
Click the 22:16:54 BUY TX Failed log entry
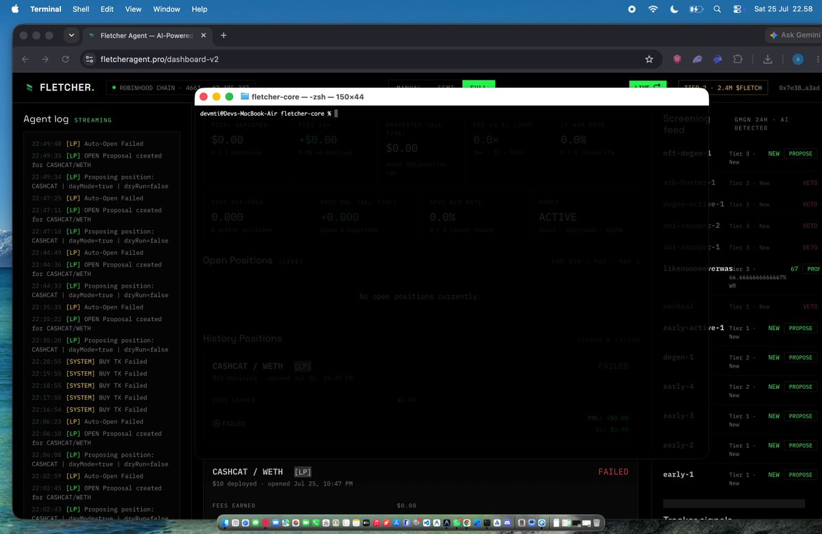tap(89, 410)
